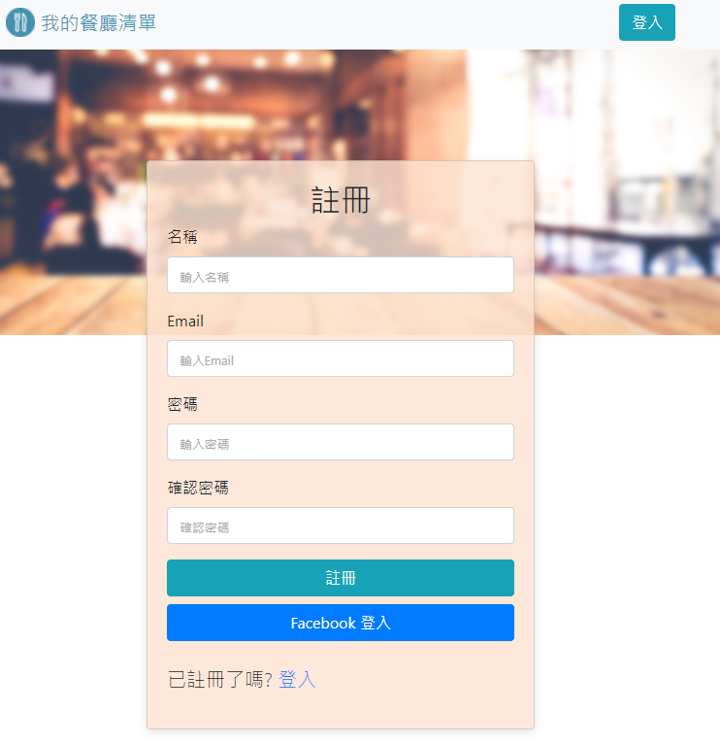Viewport: 720px width, 745px height.
Task: Click the 已註冊了嗎? prompt text
Action: pos(220,679)
